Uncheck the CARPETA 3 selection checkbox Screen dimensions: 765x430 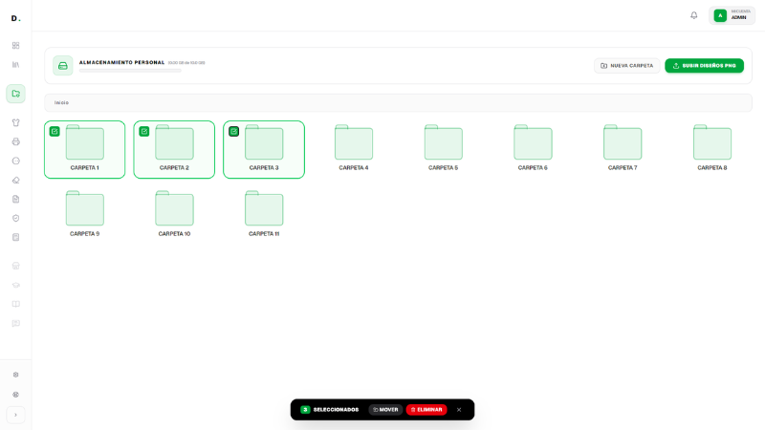pyautogui.click(x=233, y=131)
